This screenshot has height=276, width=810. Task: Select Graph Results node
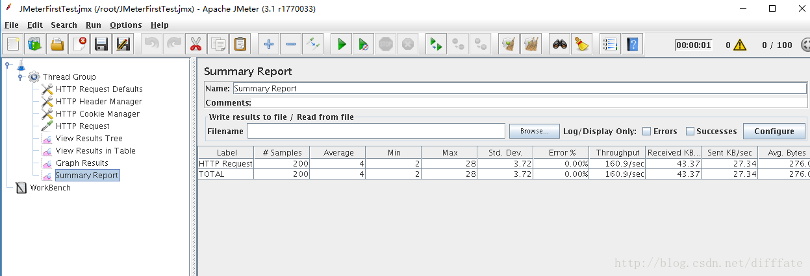pos(82,163)
